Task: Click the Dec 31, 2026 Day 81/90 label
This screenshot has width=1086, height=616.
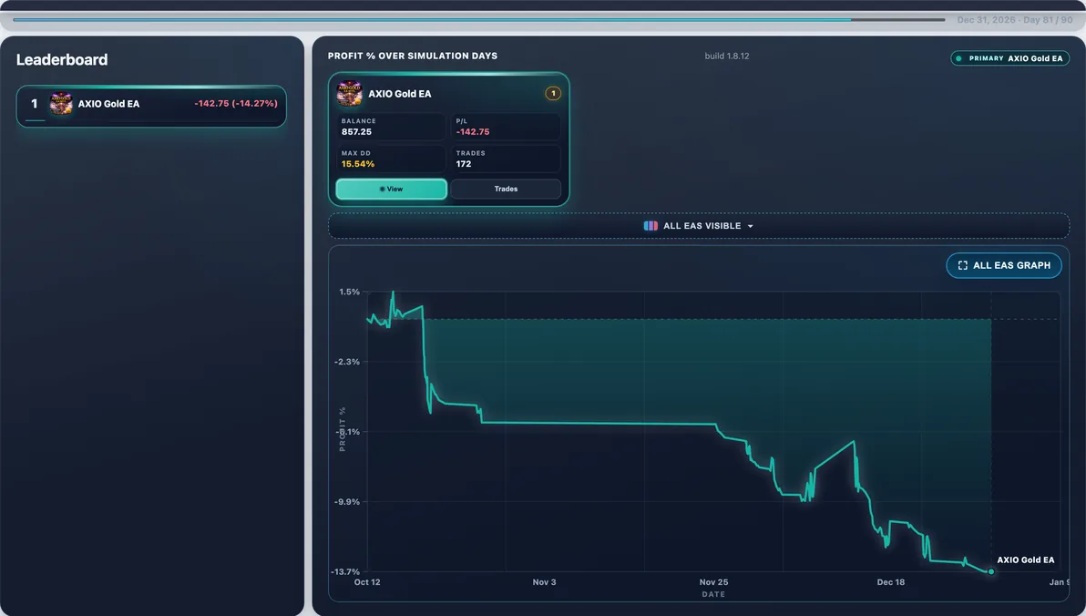Action: 1015,20
